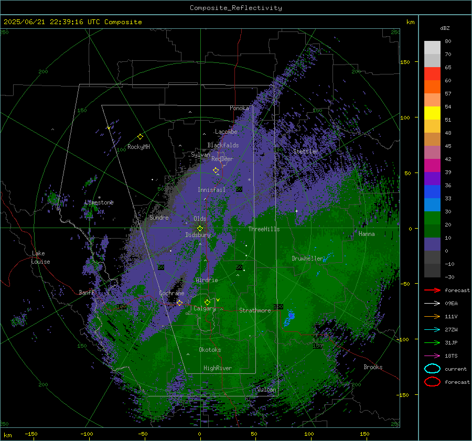This screenshot has width=472, height=441.
Task: Click the yellow diamond marker above Didsbury
Action: pyautogui.click(x=200, y=229)
